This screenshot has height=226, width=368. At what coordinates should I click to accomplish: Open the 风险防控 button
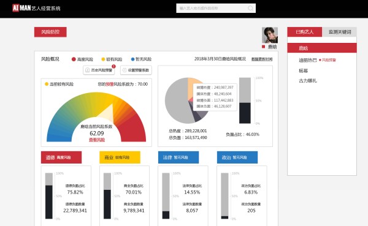tap(50, 32)
